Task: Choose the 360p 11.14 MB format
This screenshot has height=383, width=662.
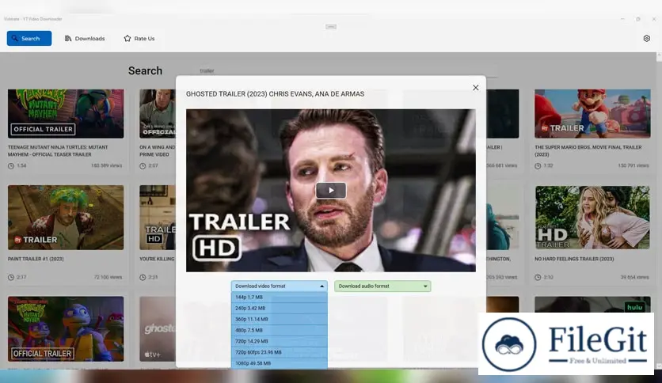Action: pyautogui.click(x=279, y=320)
